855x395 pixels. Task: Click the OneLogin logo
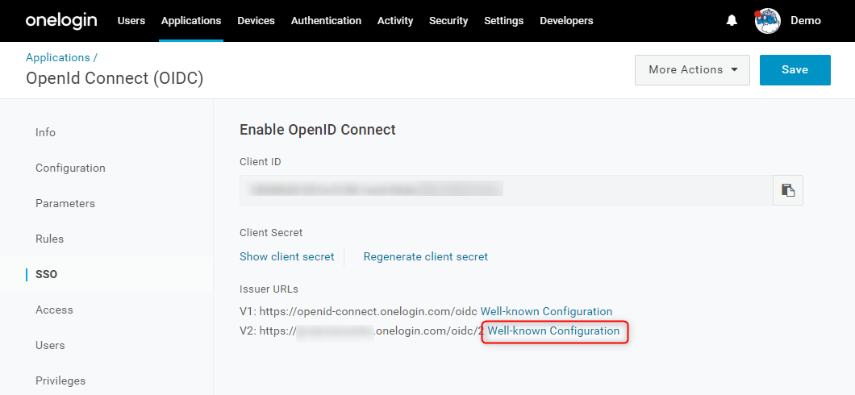pyautogui.click(x=61, y=21)
